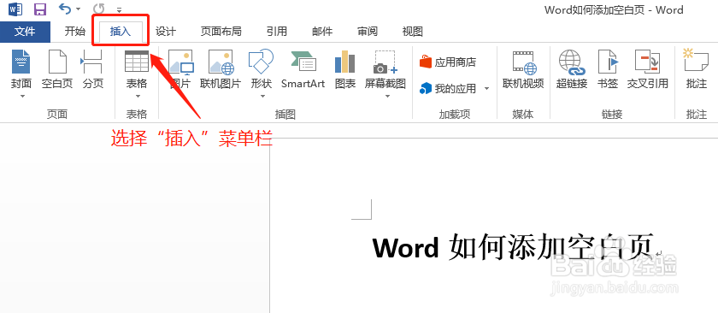Open the 视图 (View) tab
The width and height of the screenshot is (718, 313).
tap(412, 32)
